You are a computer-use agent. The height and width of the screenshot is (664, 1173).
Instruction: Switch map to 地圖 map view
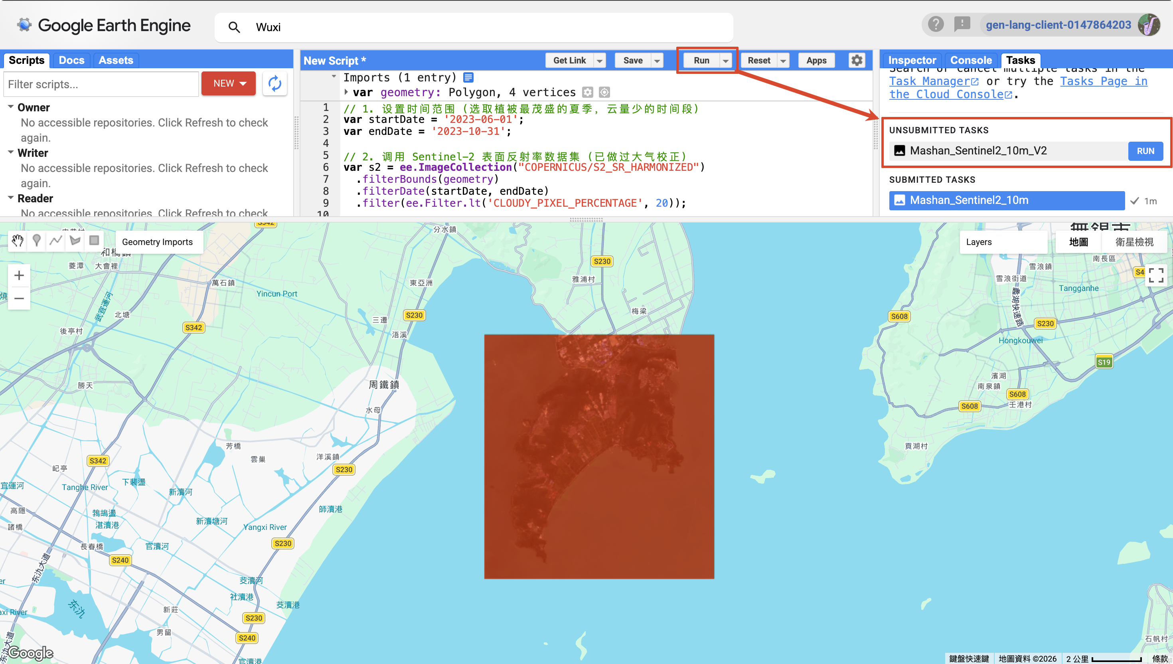pyautogui.click(x=1078, y=242)
